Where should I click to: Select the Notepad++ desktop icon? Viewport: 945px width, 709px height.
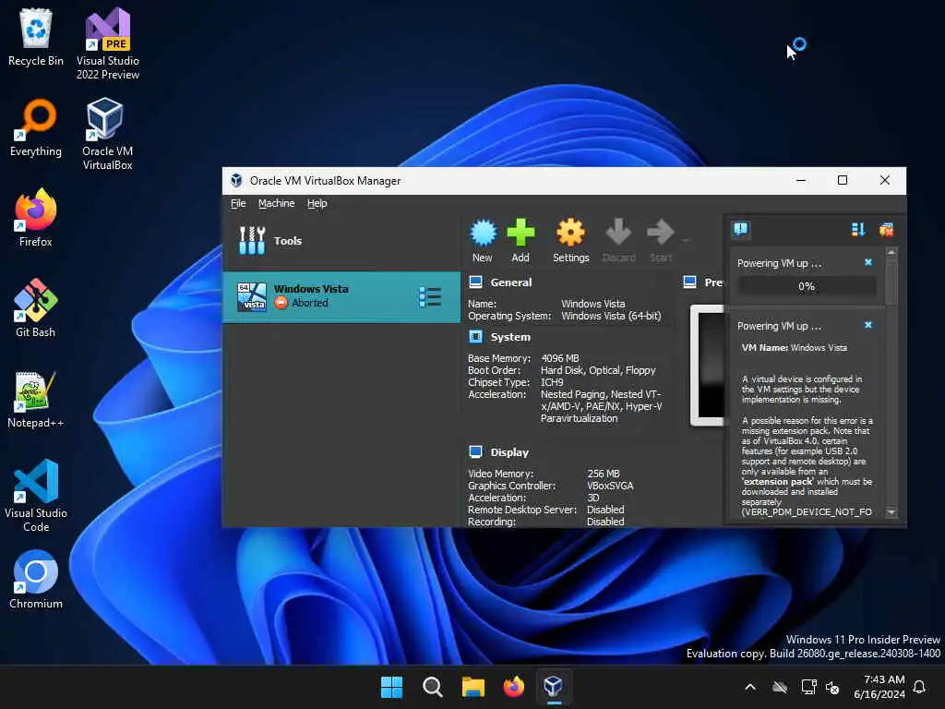(x=36, y=399)
